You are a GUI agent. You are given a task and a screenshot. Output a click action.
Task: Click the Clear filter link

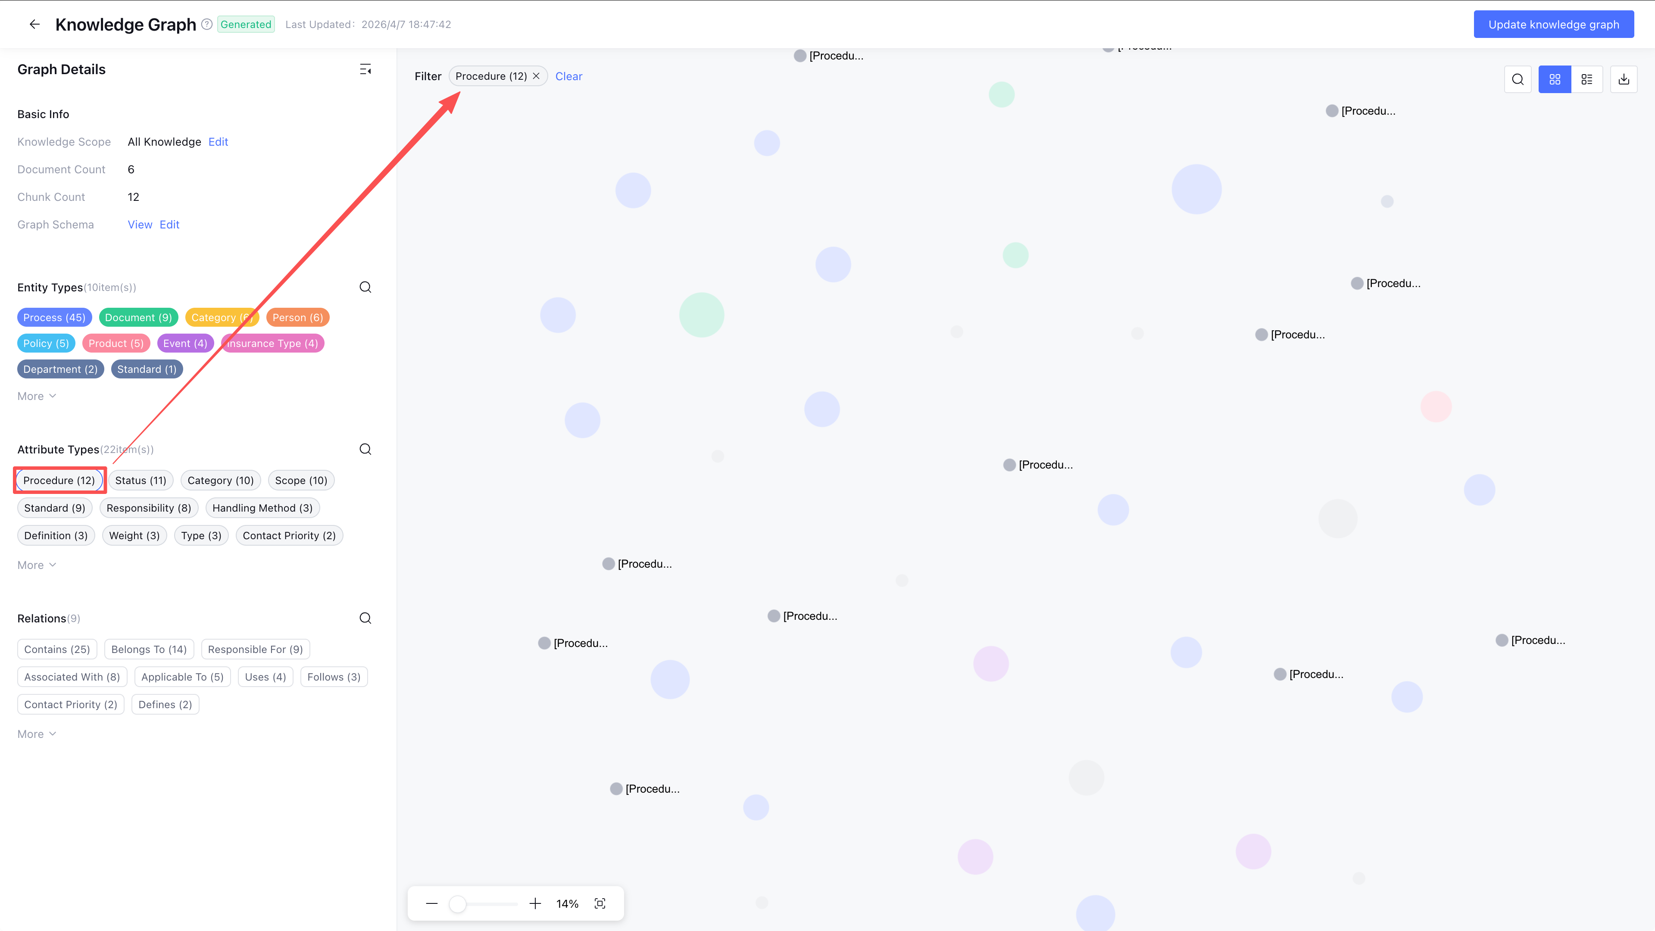coord(568,76)
